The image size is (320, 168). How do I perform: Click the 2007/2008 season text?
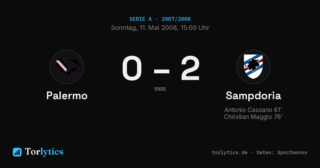176,19
